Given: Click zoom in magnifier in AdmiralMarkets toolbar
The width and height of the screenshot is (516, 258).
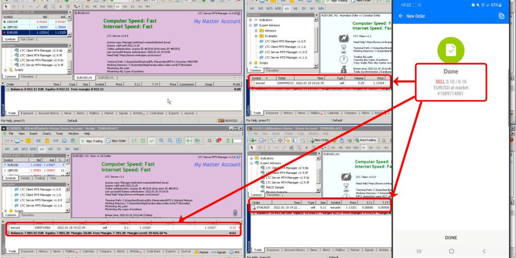Looking at the screenshot, I should (x=161, y=141).
